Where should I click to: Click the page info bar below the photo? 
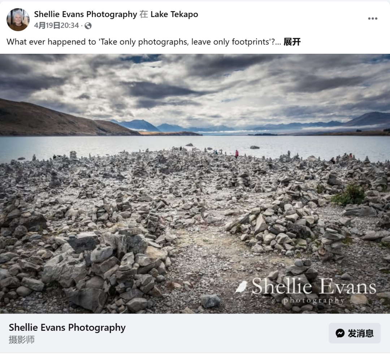(x=195, y=333)
